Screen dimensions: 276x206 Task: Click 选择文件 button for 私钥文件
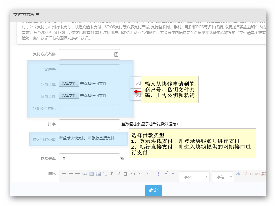[x=69, y=95]
